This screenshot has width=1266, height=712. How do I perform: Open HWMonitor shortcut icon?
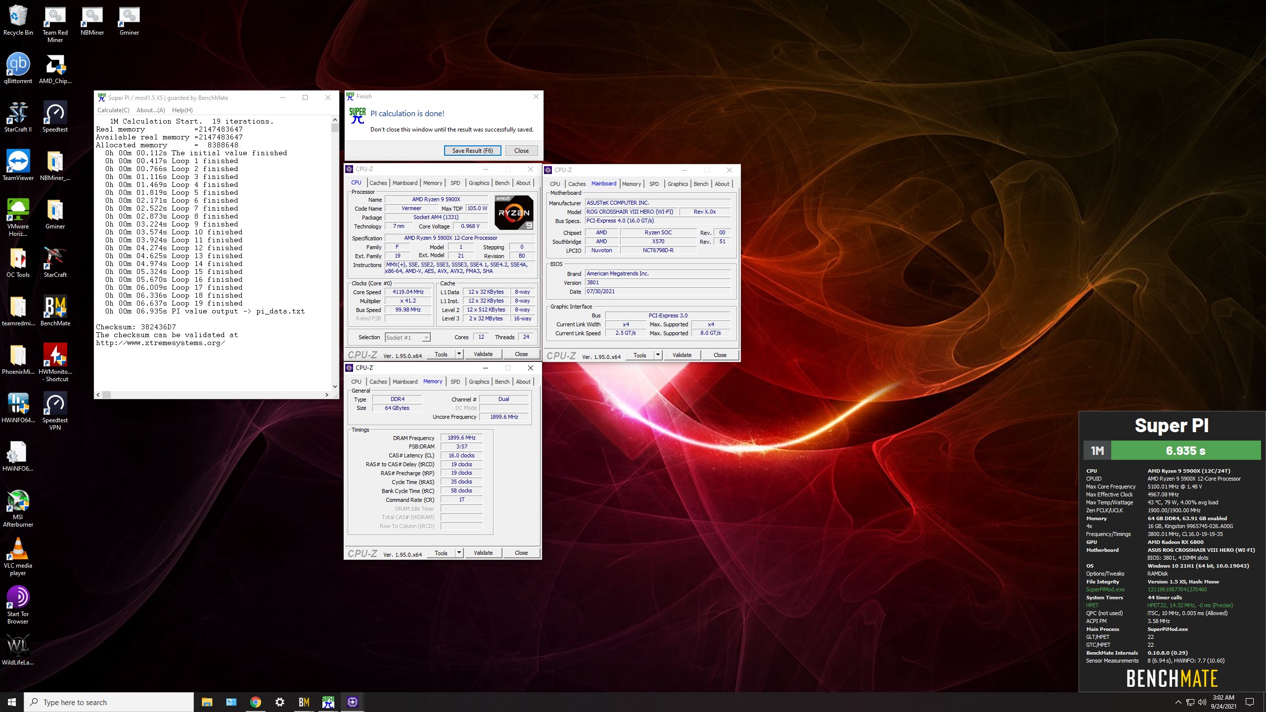pyautogui.click(x=55, y=362)
